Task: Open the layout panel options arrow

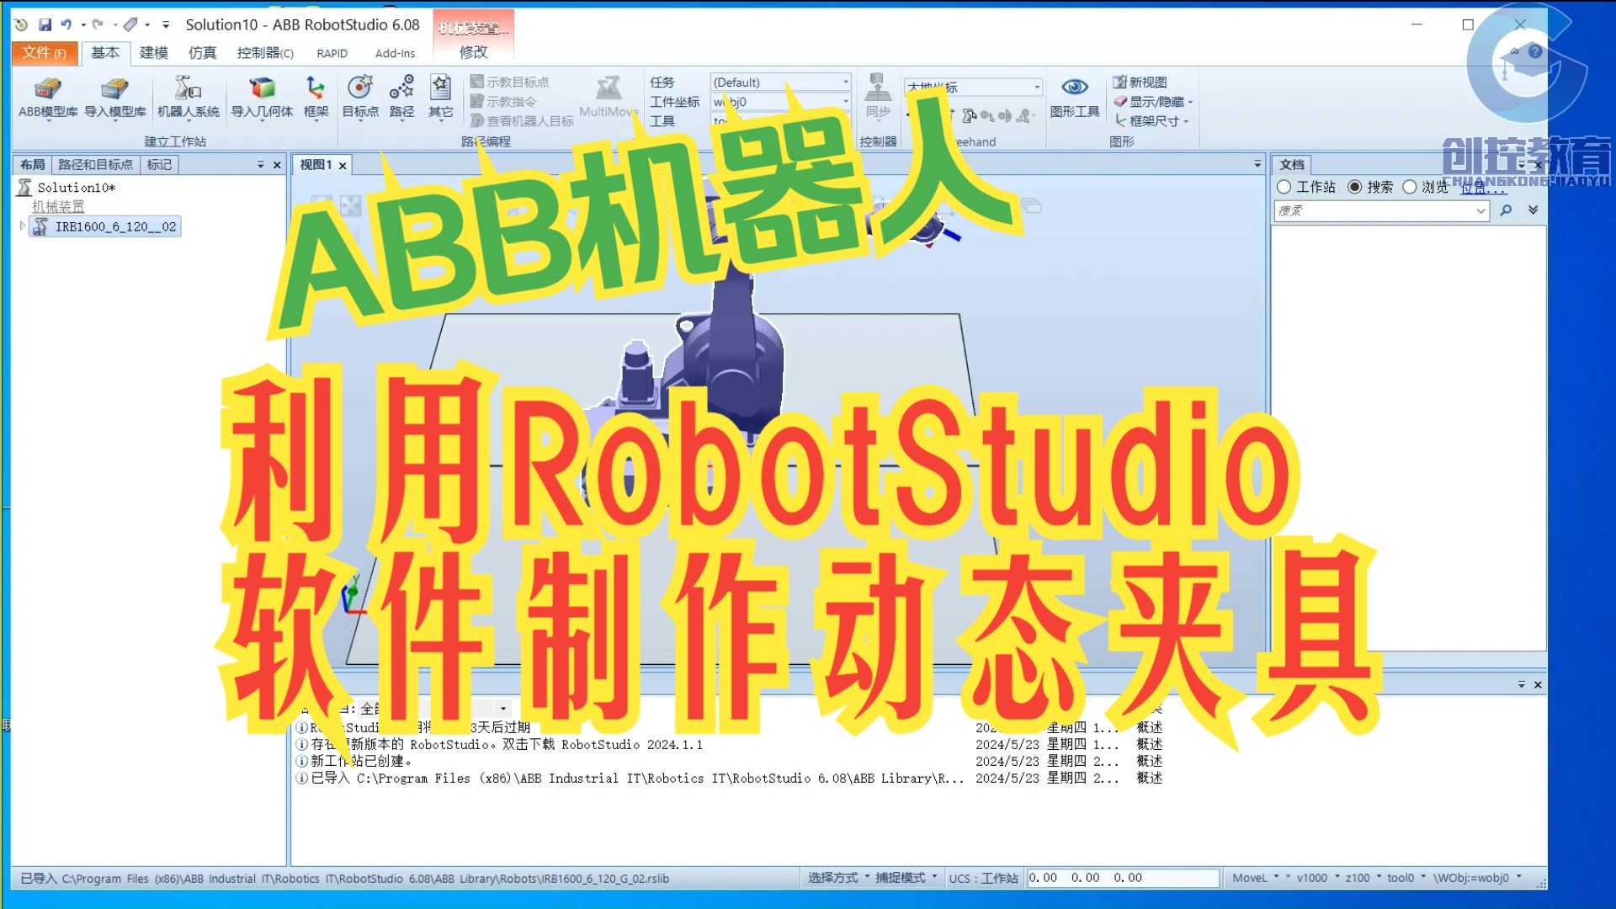Action: [260, 165]
